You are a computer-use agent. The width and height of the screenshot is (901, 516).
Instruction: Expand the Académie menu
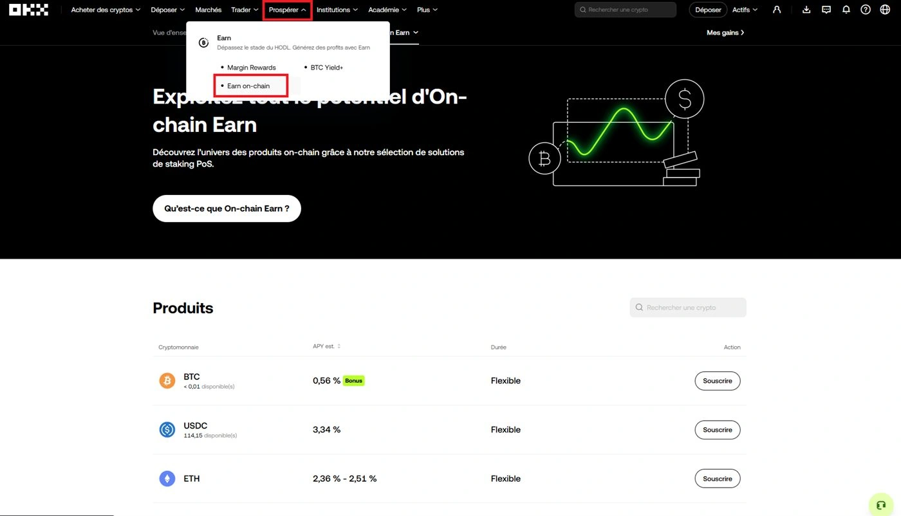pyautogui.click(x=387, y=10)
